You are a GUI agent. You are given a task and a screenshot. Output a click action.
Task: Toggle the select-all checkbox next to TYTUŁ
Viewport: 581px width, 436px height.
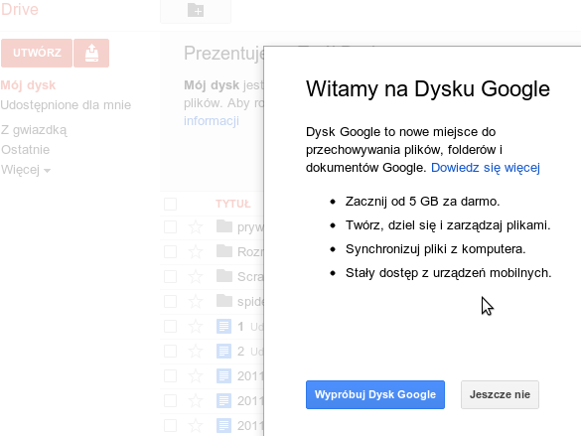[x=170, y=204]
